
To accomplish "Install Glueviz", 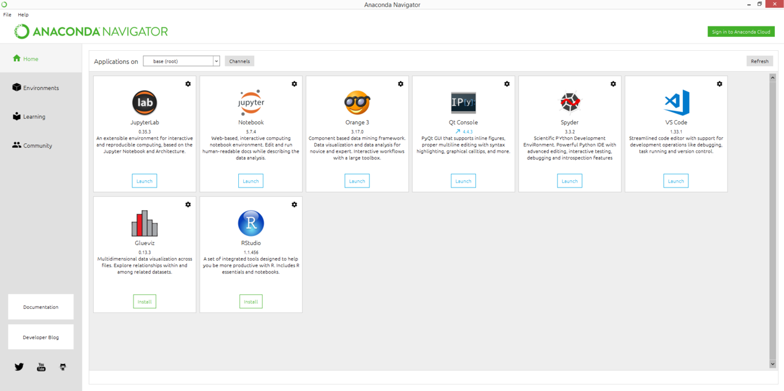I will pyautogui.click(x=145, y=301).
